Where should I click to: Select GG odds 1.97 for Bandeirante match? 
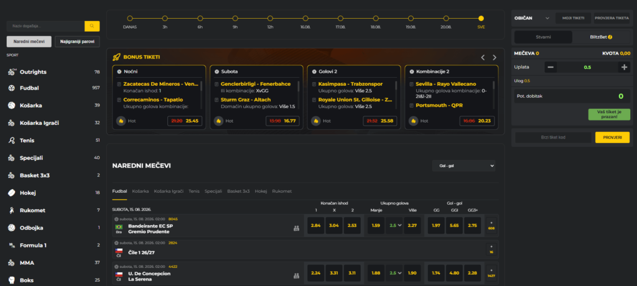click(x=436, y=226)
